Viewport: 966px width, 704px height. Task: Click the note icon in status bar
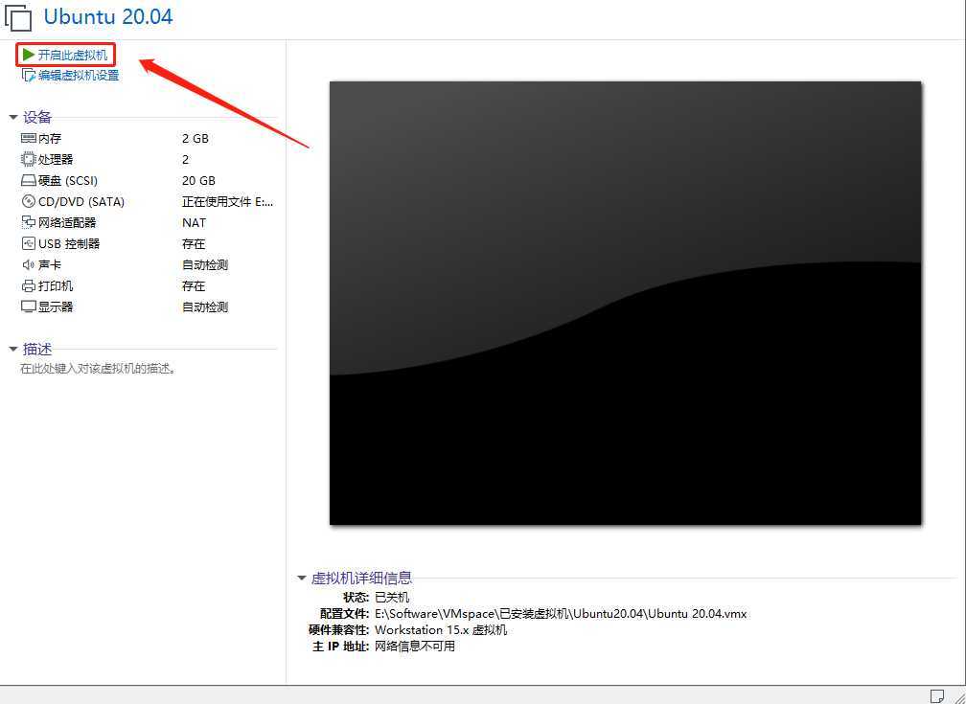[x=936, y=696]
